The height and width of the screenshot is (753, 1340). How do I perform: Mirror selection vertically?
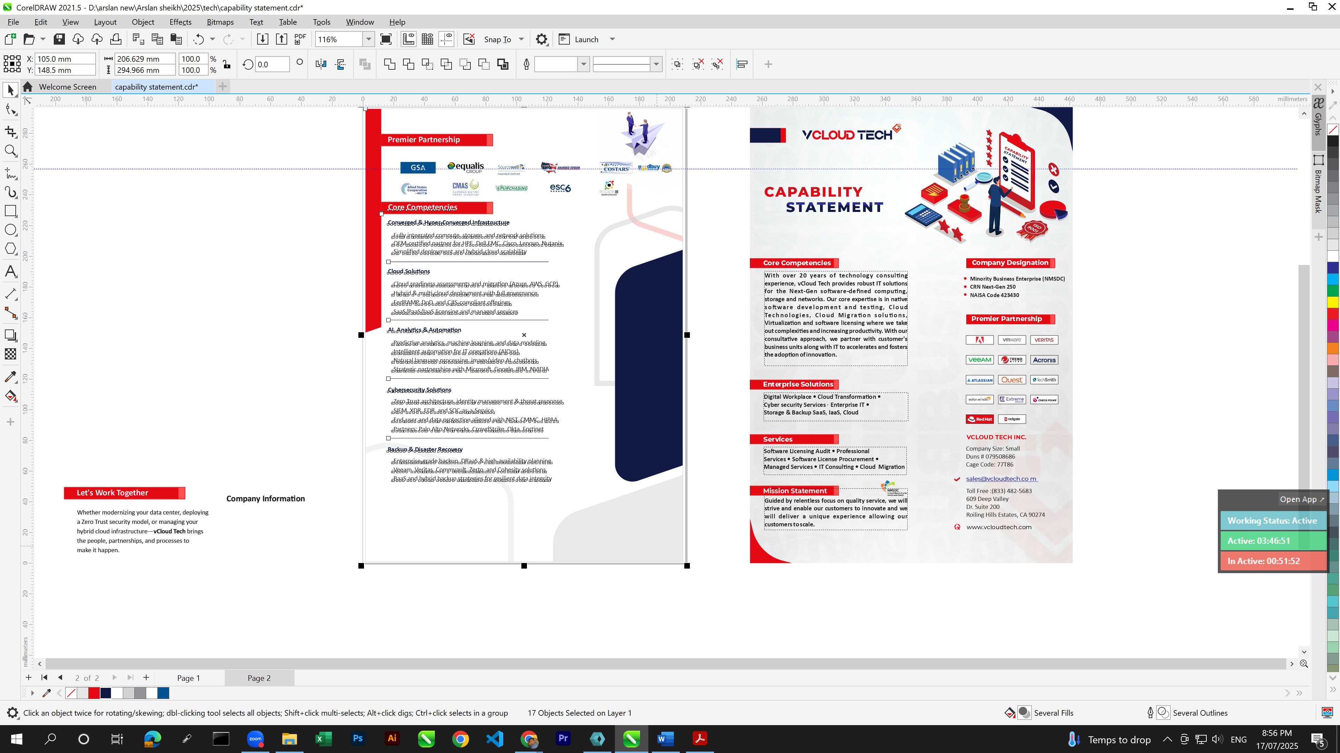341,64
